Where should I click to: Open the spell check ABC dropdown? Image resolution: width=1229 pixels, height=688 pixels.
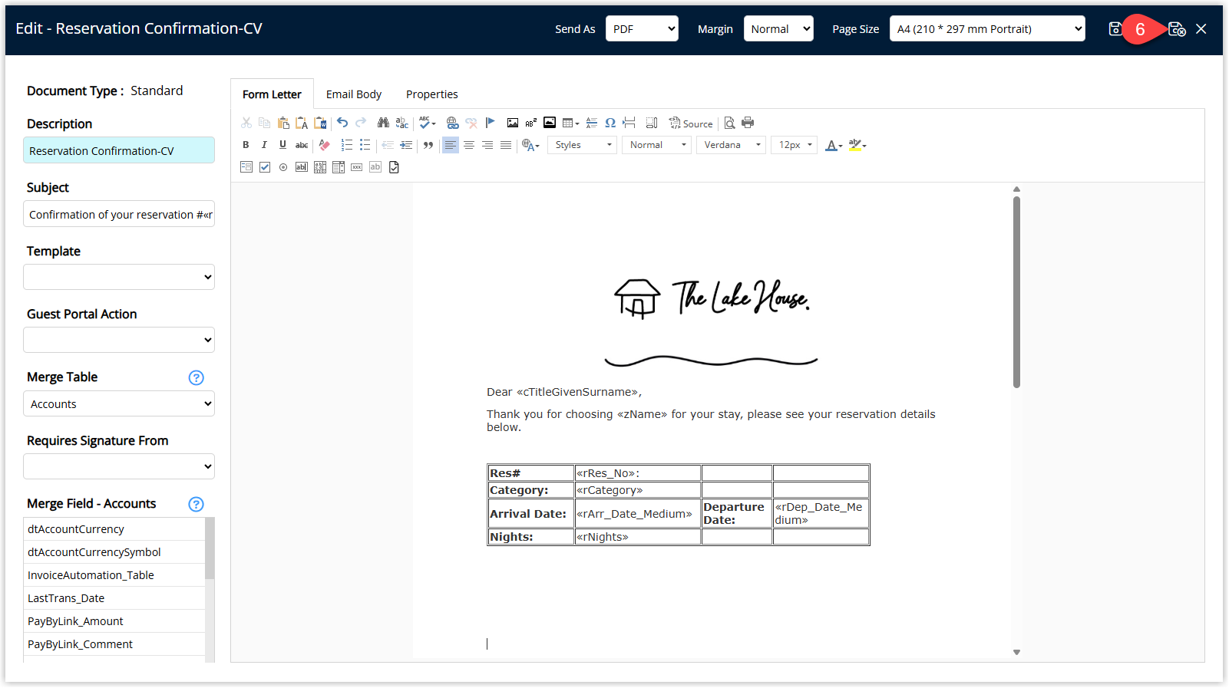428,123
